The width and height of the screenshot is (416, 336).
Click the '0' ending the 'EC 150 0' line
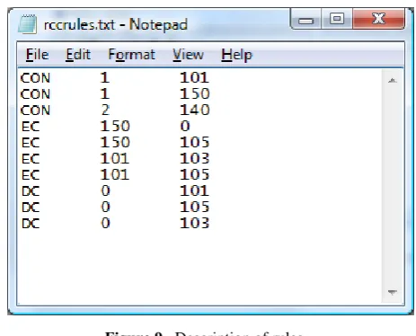[185, 127]
